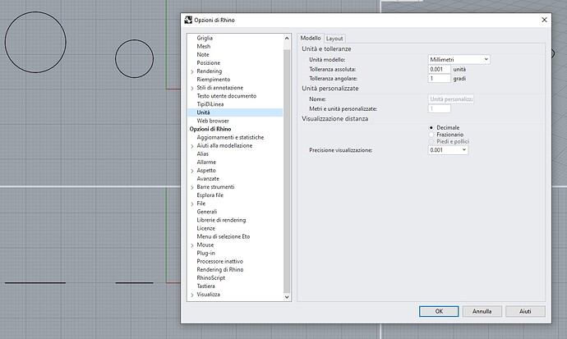
Task: Click the Tolleranza assoluta input field
Action: pos(439,69)
